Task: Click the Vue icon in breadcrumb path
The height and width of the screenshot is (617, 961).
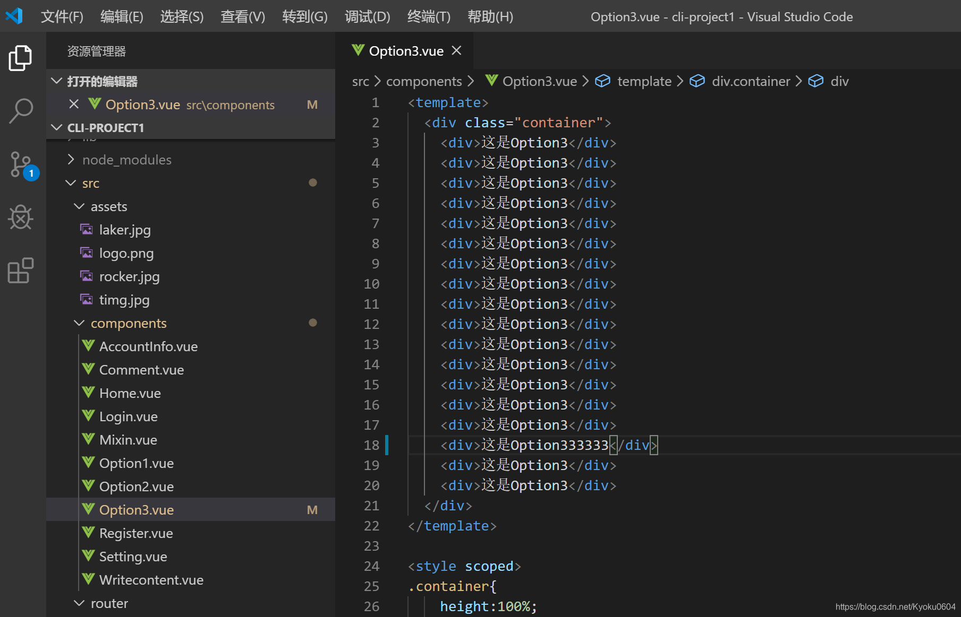Action: (x=492, y=80)
